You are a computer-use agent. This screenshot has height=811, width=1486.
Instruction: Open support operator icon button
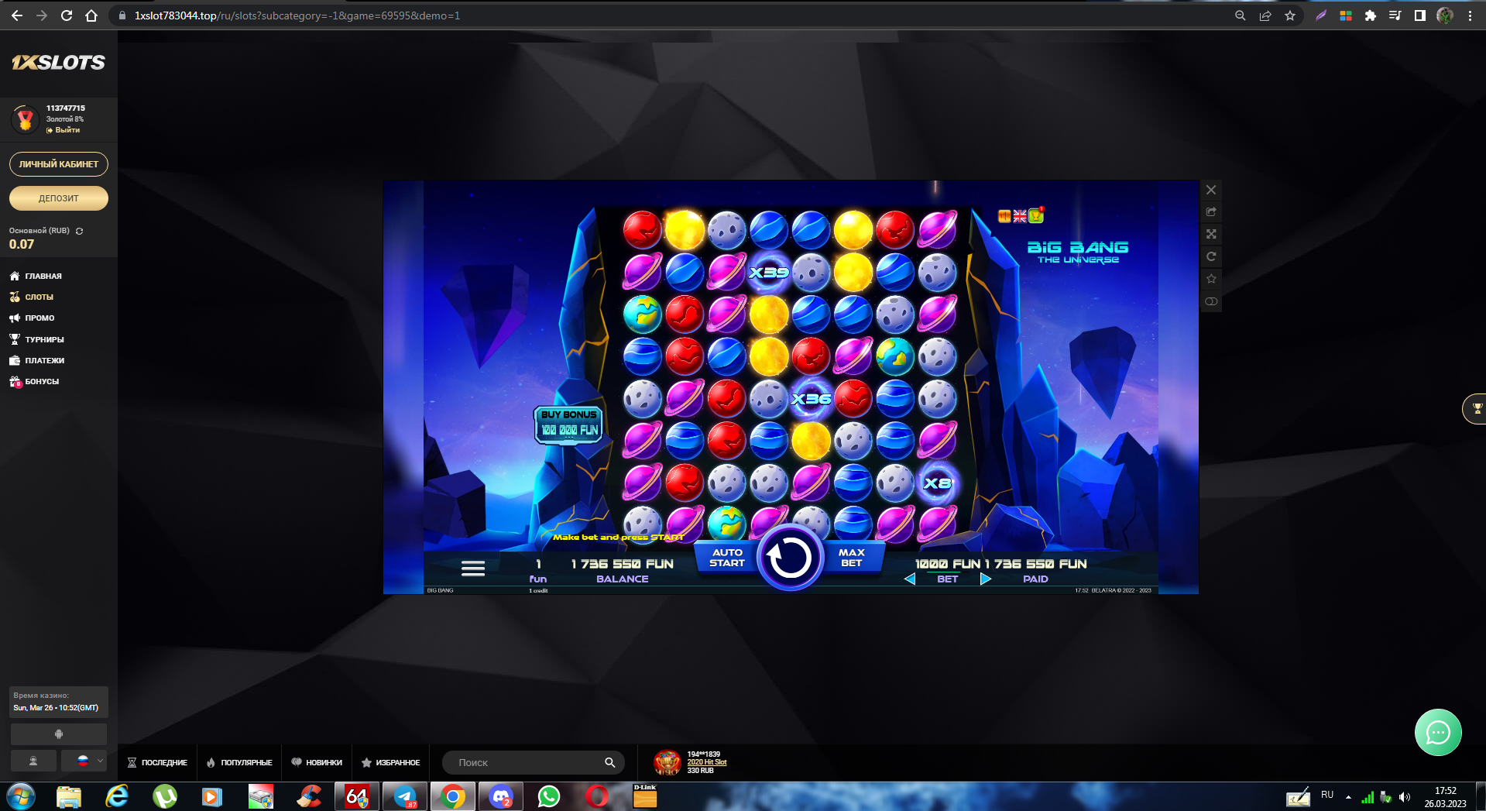coord(33,761)
